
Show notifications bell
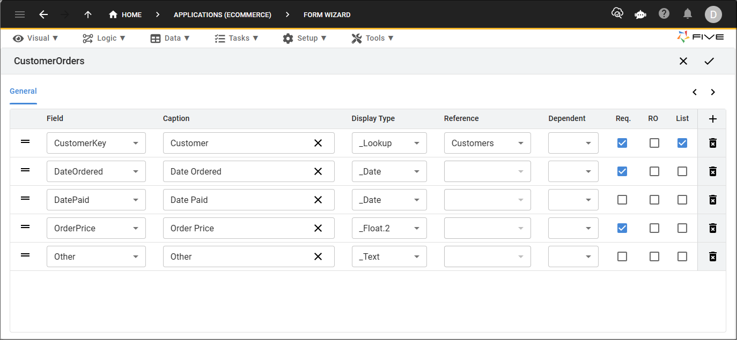click(688, 13)
